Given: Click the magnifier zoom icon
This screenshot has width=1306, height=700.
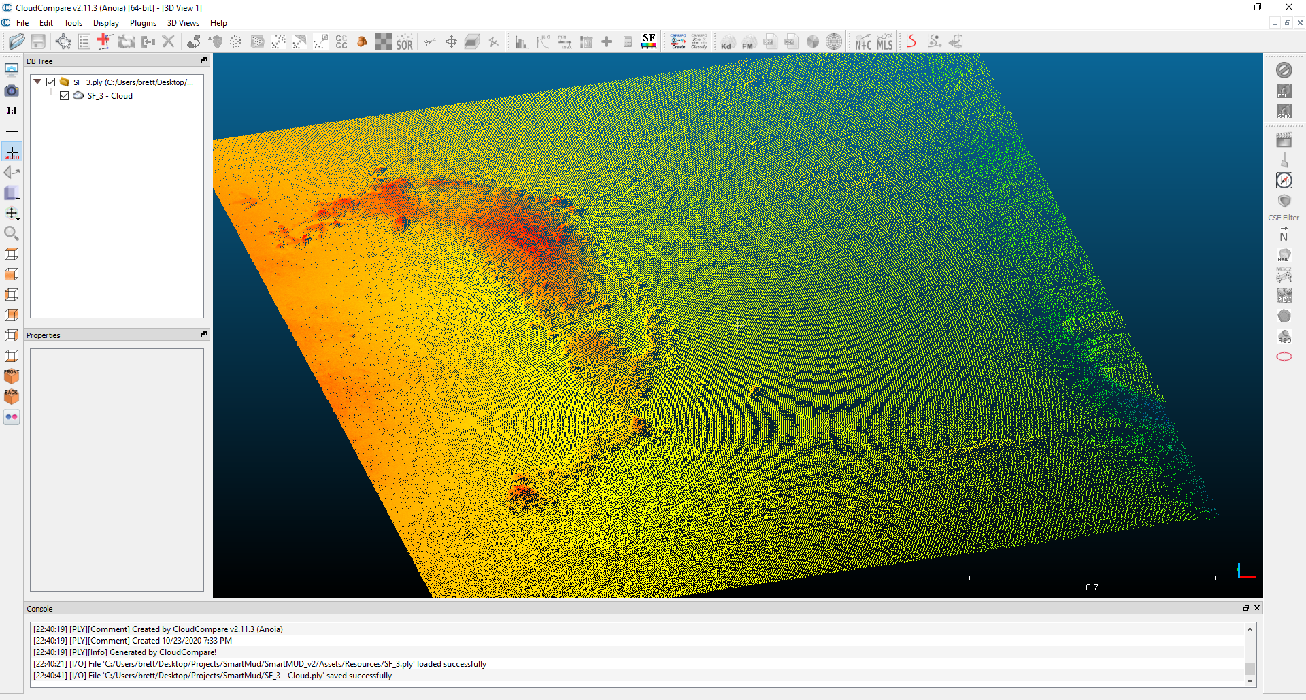Looking at the screenshot, I should (x=12, y=233).
